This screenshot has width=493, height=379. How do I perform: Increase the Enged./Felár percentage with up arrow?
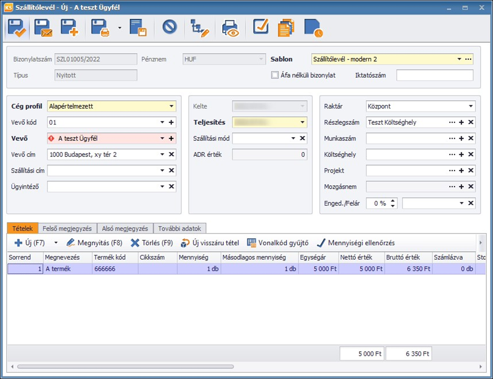[393, 201]
